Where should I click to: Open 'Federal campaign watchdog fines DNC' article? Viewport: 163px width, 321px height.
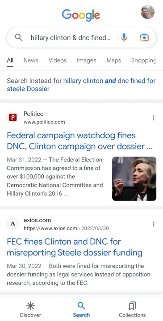(x=80, y=141)
